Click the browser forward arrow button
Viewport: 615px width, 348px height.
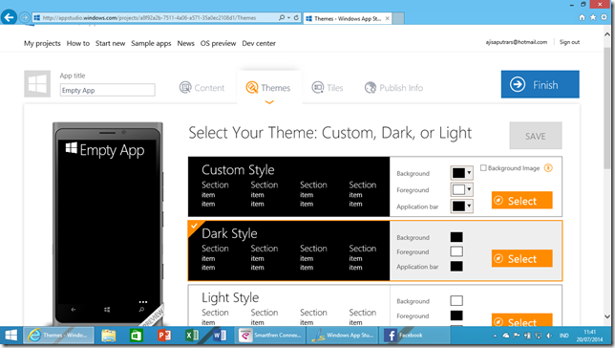(x=24, y=17)
